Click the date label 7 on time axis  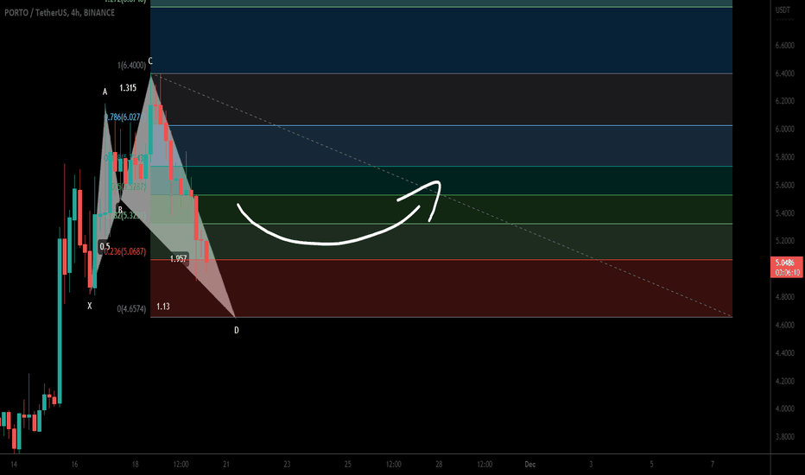point(712,465)
